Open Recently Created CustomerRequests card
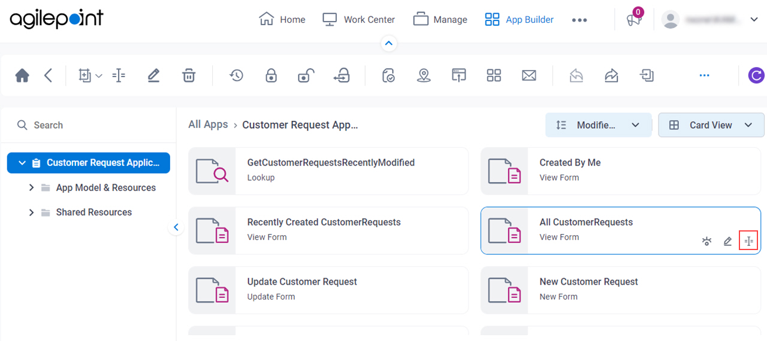767x341 pixels. pos(328,231)
